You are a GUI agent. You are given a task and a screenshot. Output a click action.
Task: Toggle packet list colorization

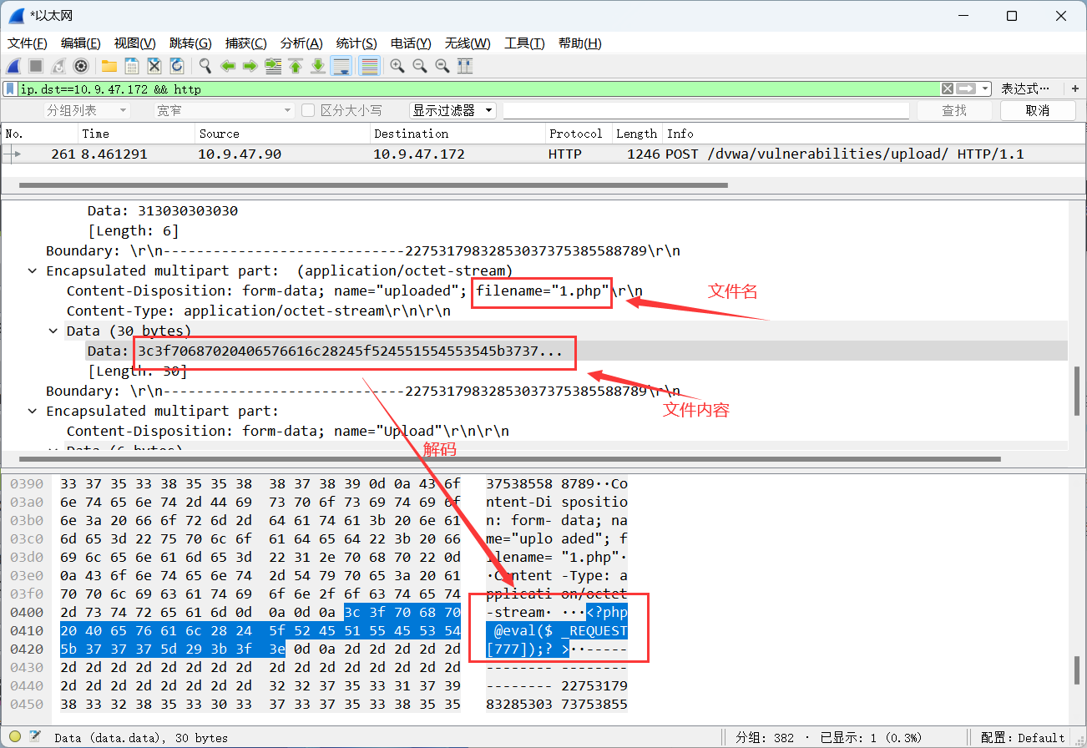(x=370, y=66)
